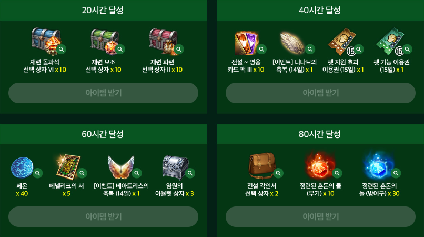Screen dimensions: 424x237
Task: Click magnifier beside 페온 coin
Action: (x=37, y=173)
